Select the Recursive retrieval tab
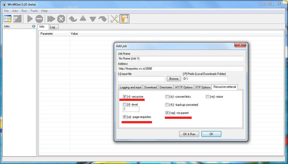 [225, 87]
